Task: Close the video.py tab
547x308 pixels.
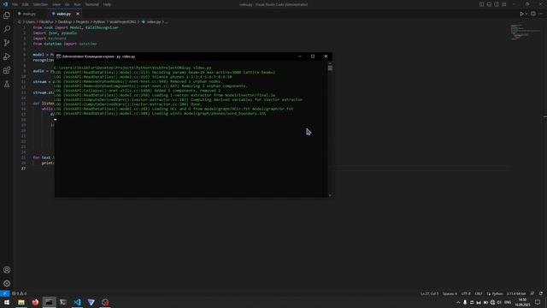Action: (78, 14)
